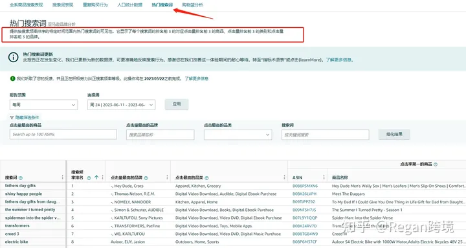Screen dimensions: 466x248
Task: Focus the Search up to 100 ASINs field
Action: tap(63, 134)
